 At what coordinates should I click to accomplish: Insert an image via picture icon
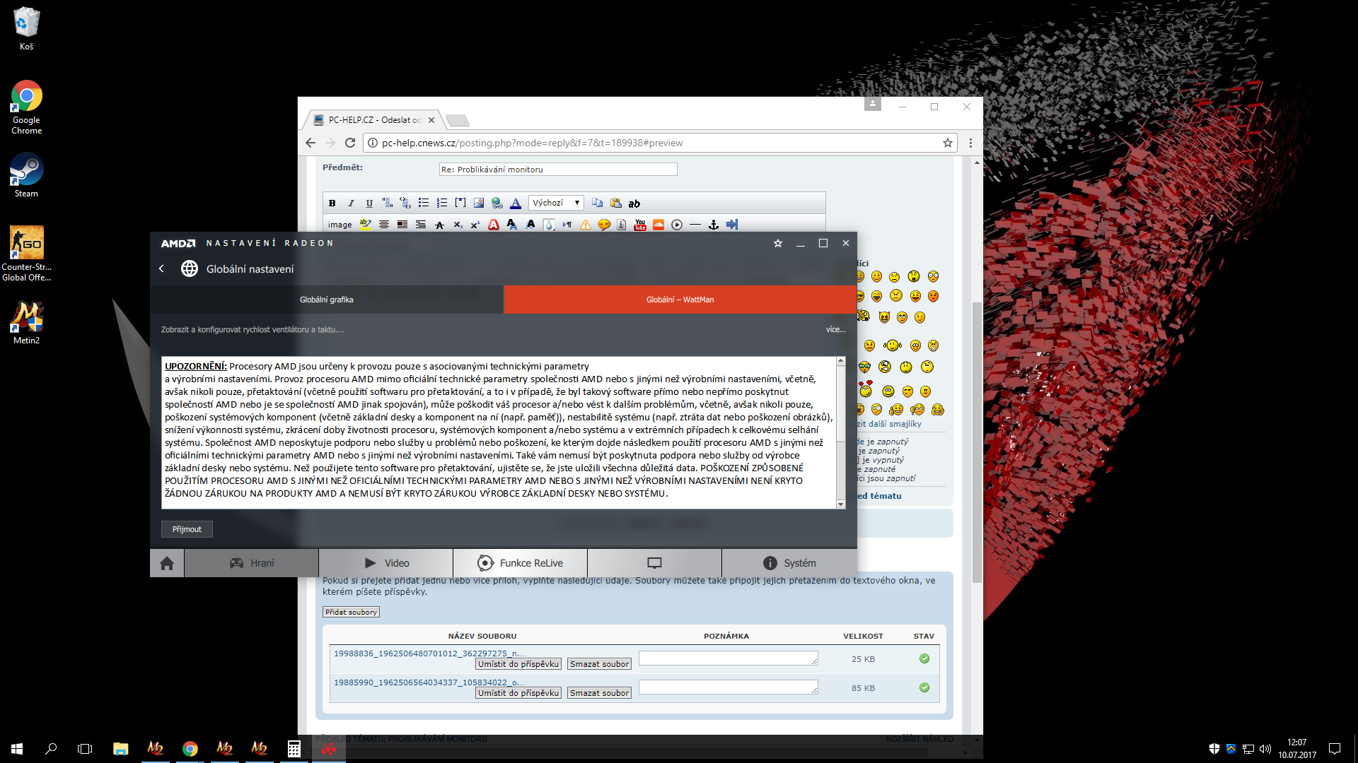tap(479, 203)
